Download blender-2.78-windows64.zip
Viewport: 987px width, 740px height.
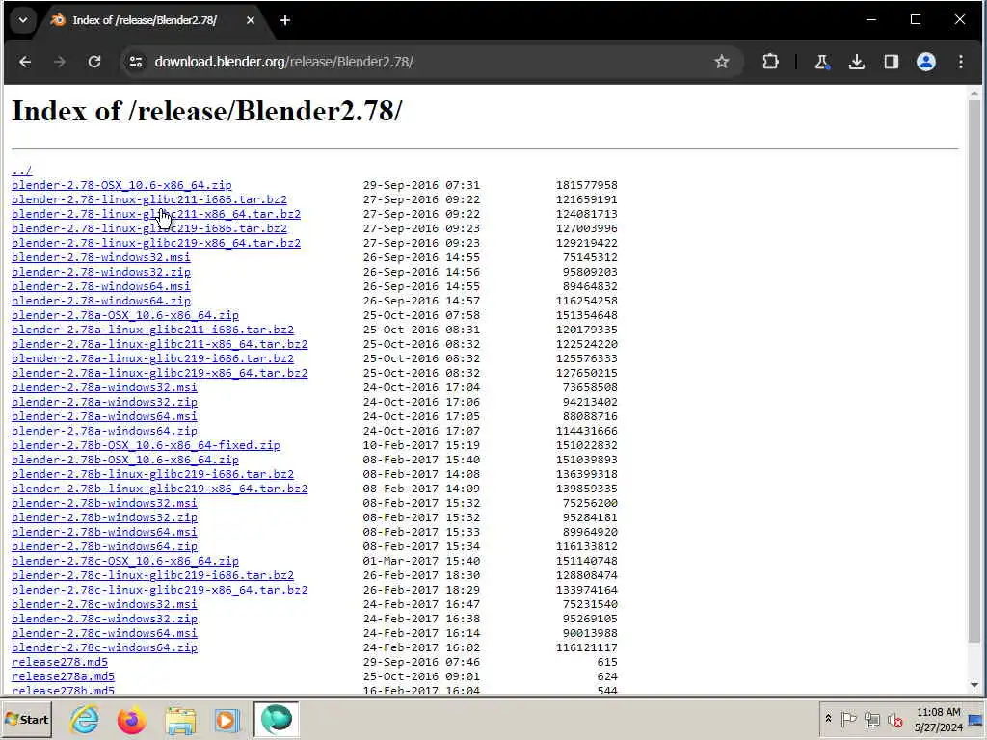point(100,301)
